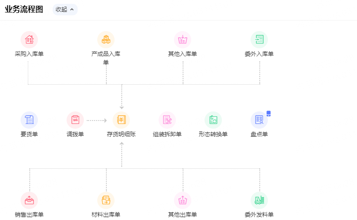Click the 存货明细账 label

tap(121, 134)
